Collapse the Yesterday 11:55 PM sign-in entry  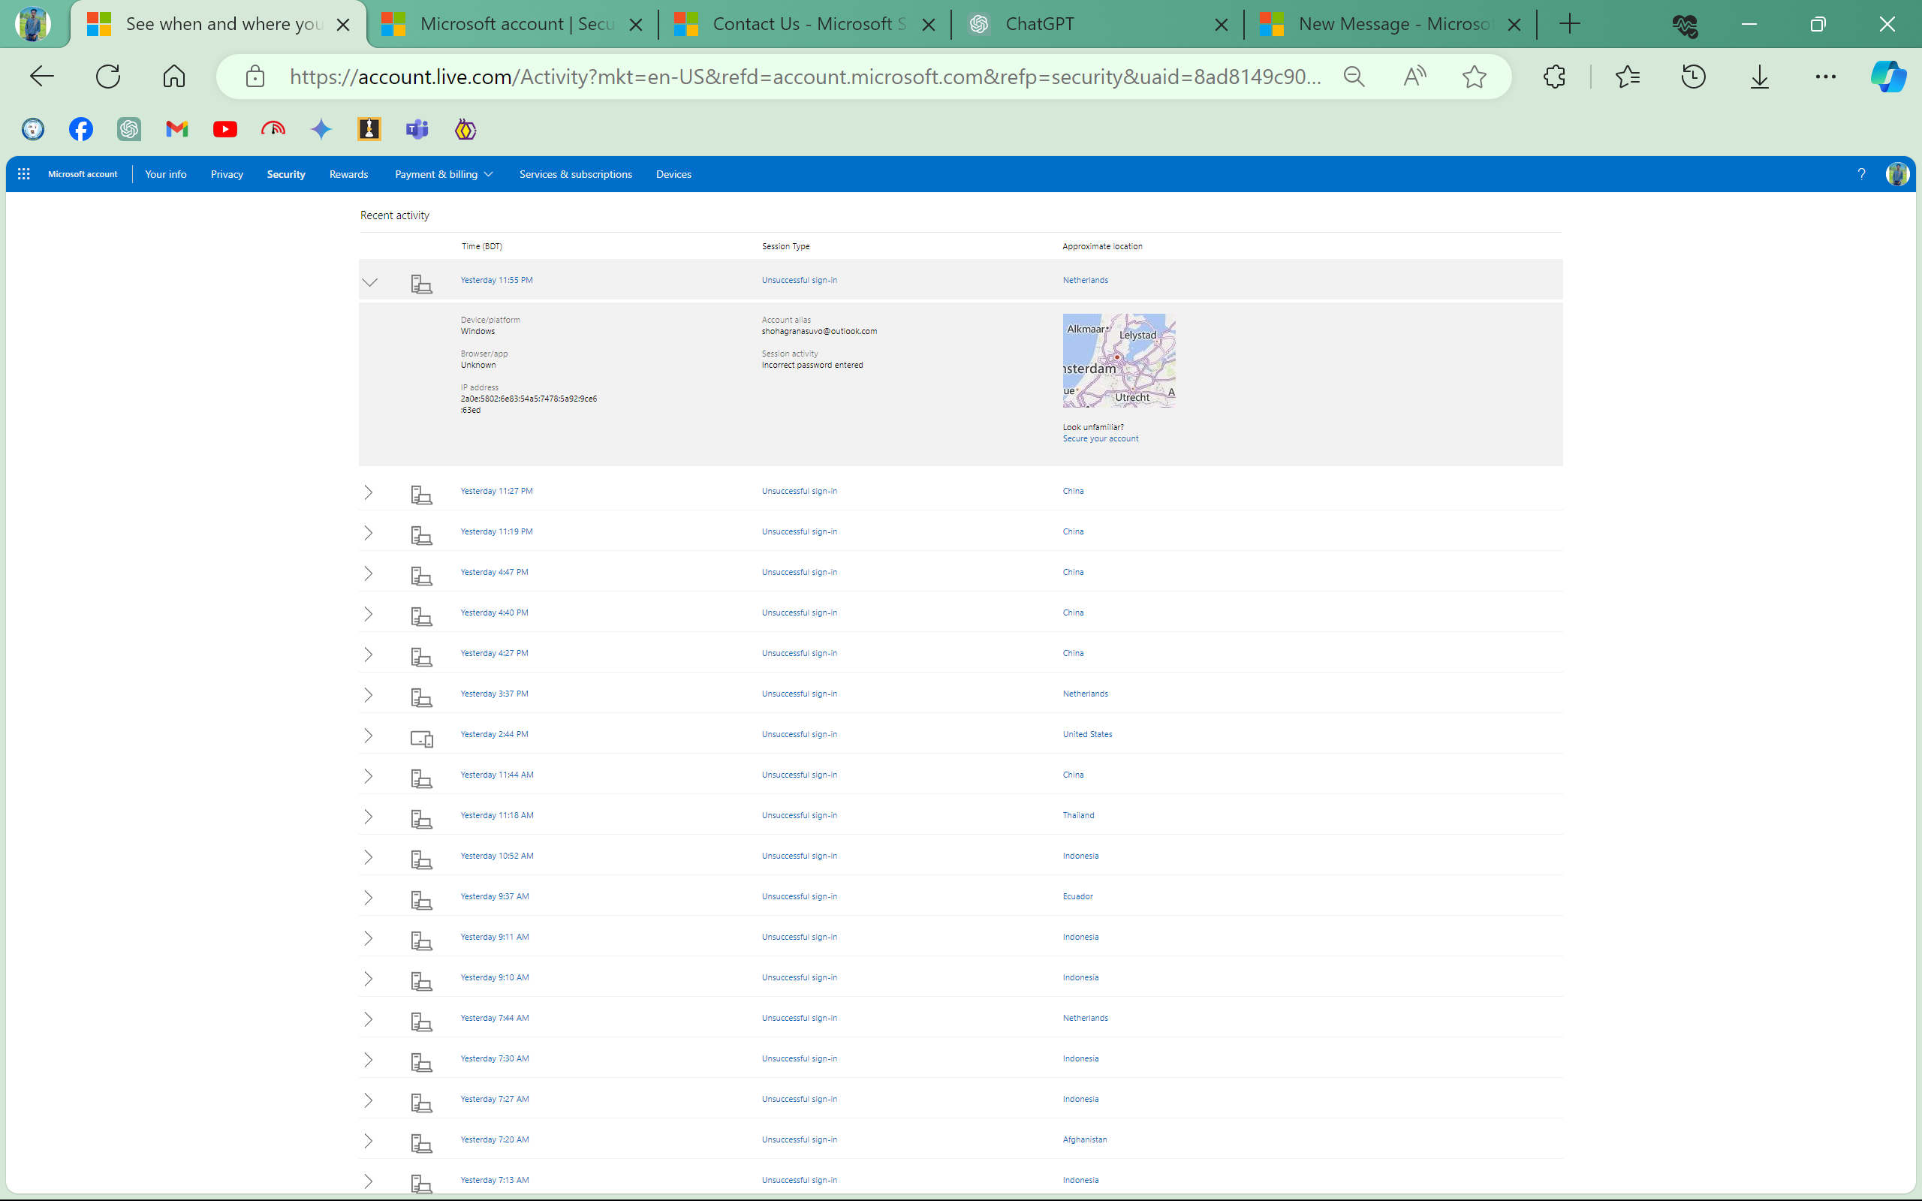[369, 282]
